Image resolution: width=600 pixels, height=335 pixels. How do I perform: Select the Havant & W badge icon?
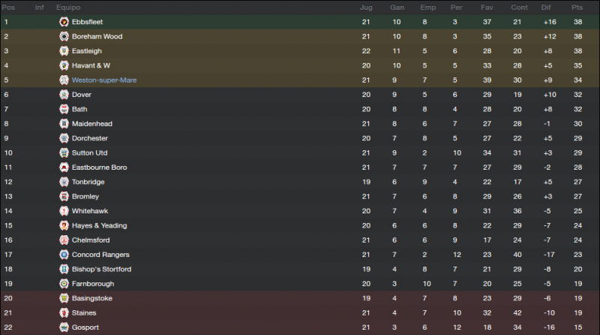point(64,65)
